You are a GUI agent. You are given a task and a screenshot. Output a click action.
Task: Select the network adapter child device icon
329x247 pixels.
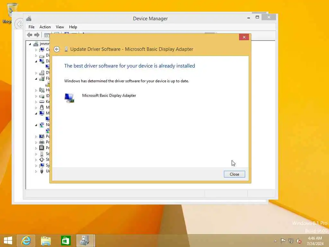[x=48, y=131]
